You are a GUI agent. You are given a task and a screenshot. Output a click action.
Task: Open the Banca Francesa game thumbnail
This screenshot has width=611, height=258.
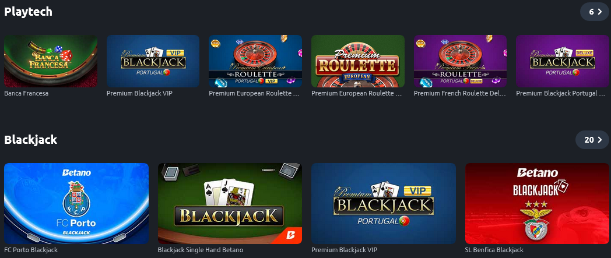click(51, 61)
